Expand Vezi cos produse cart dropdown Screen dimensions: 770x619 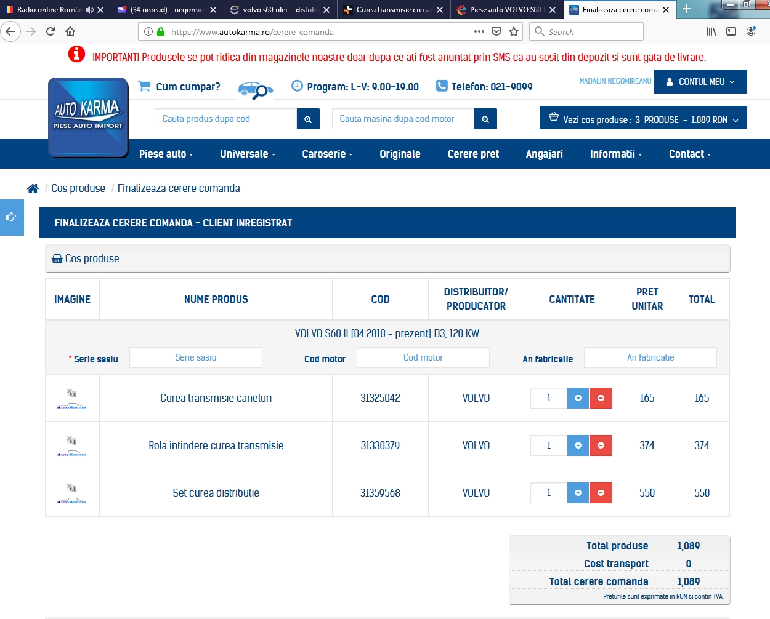(x=643, y=118)
